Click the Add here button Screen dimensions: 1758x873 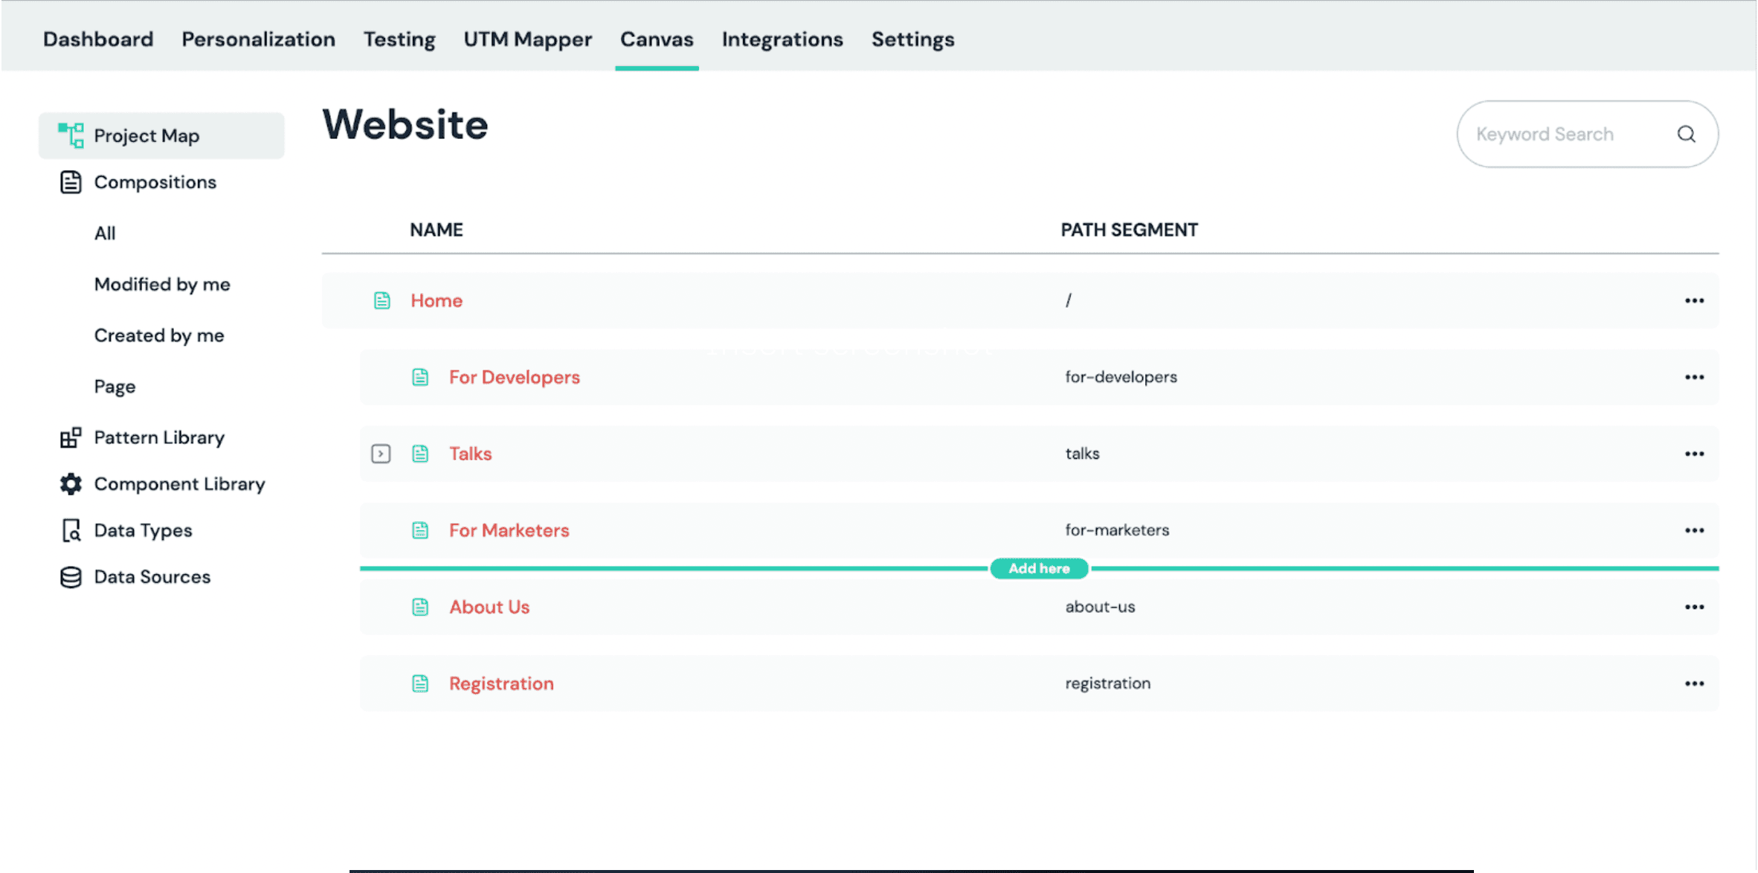(x=1039, y=568)
